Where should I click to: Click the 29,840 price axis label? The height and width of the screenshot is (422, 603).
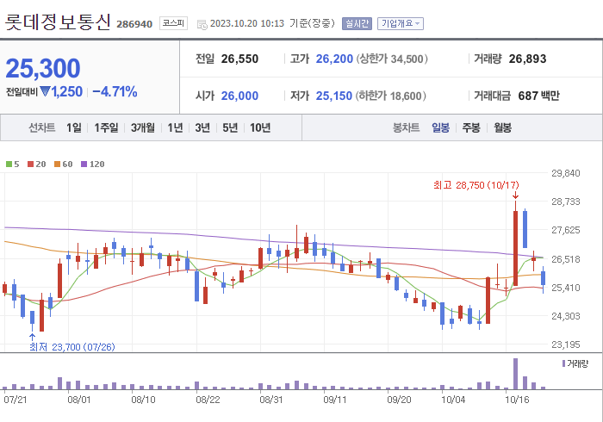[566, 173]
